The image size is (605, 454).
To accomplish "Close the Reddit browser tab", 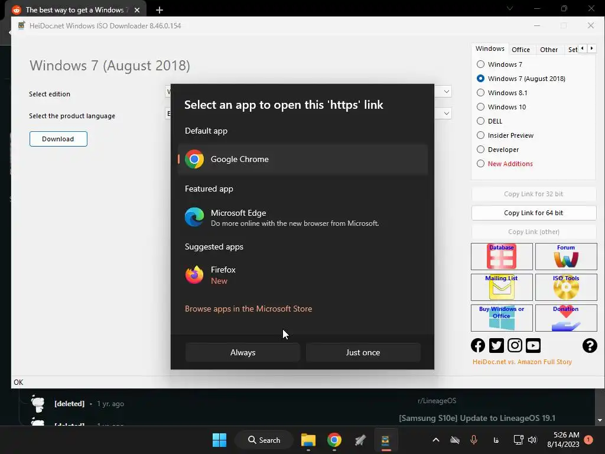I will pos(137,10).
